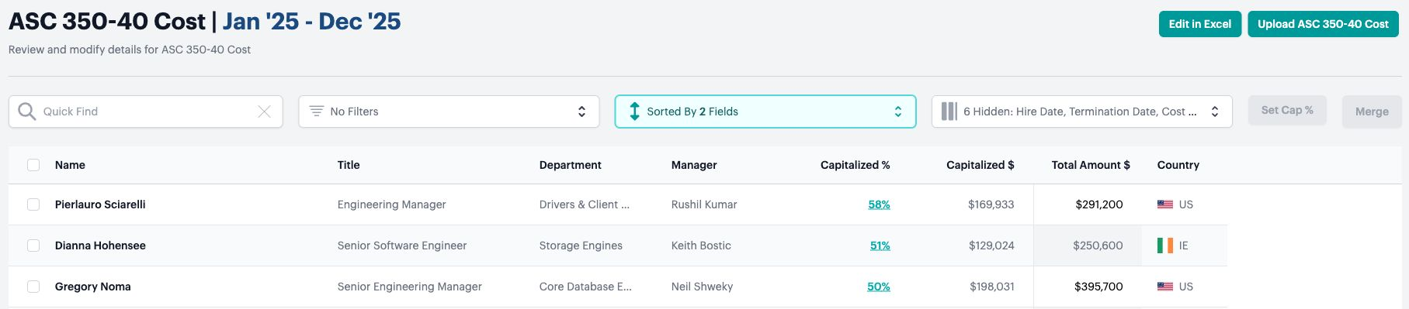Click the US flag for Gregory Noma
Image resolution: width=1409 pixels, height=309 pixels.
[x=1165, y=287]
